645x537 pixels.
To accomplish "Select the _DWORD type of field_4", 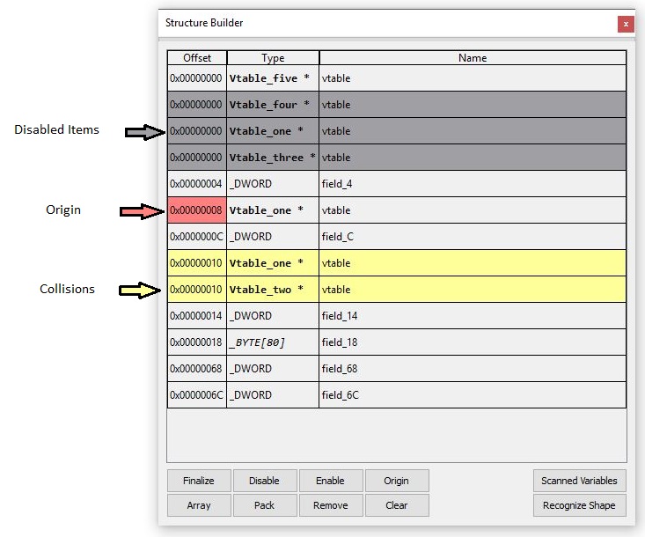I will point(273,183).
